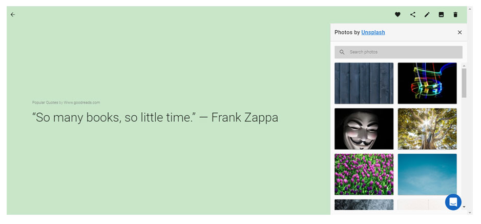Select the sunlit tree photo

(427, 129)
